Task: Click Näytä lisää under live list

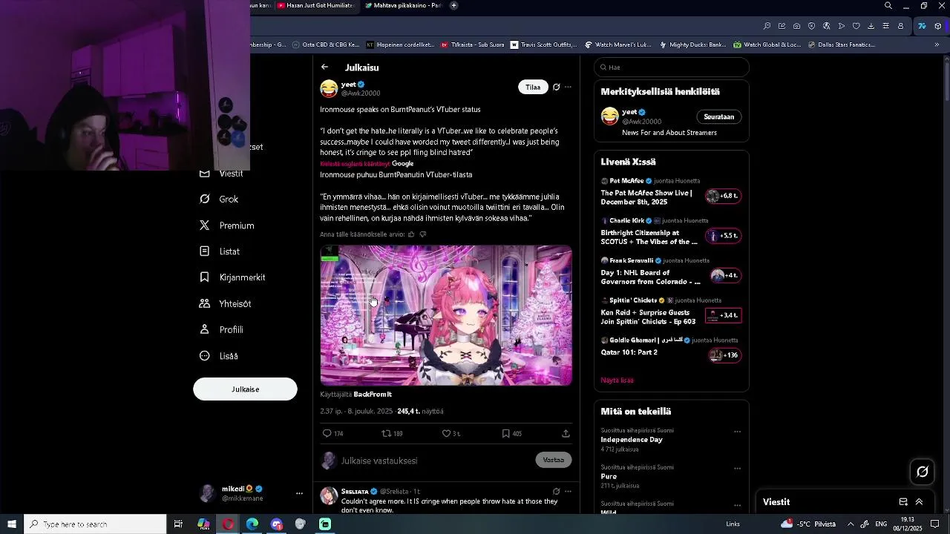Action: [617, 380]
